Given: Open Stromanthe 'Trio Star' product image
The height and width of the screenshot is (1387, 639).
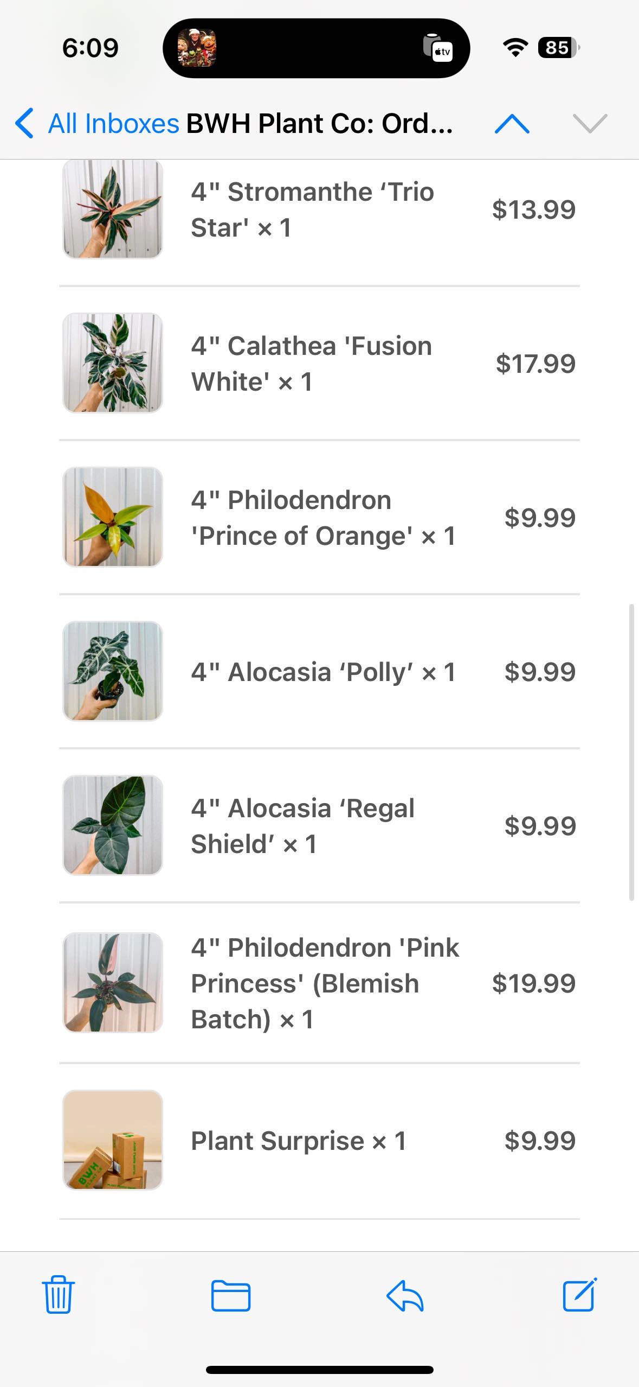Looking at the screenshot, I should [x=113, y=209].
